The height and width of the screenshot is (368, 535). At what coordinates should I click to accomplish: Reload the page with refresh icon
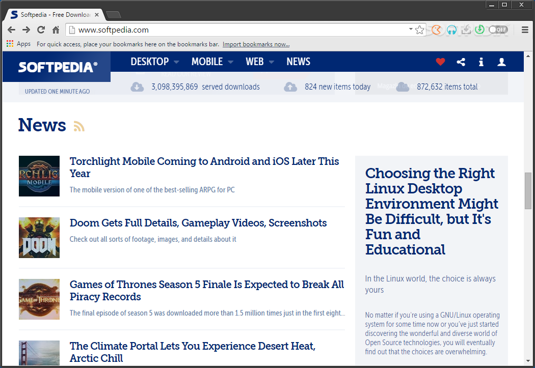coord(41,30)
